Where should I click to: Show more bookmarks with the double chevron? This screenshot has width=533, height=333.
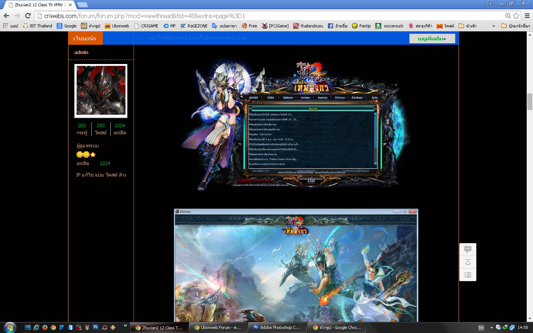coord(493,26)
